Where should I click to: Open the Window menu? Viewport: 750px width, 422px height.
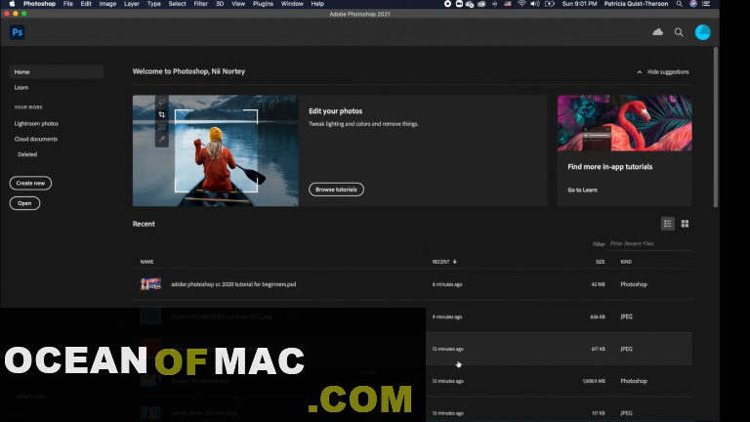tap(292, 4)
